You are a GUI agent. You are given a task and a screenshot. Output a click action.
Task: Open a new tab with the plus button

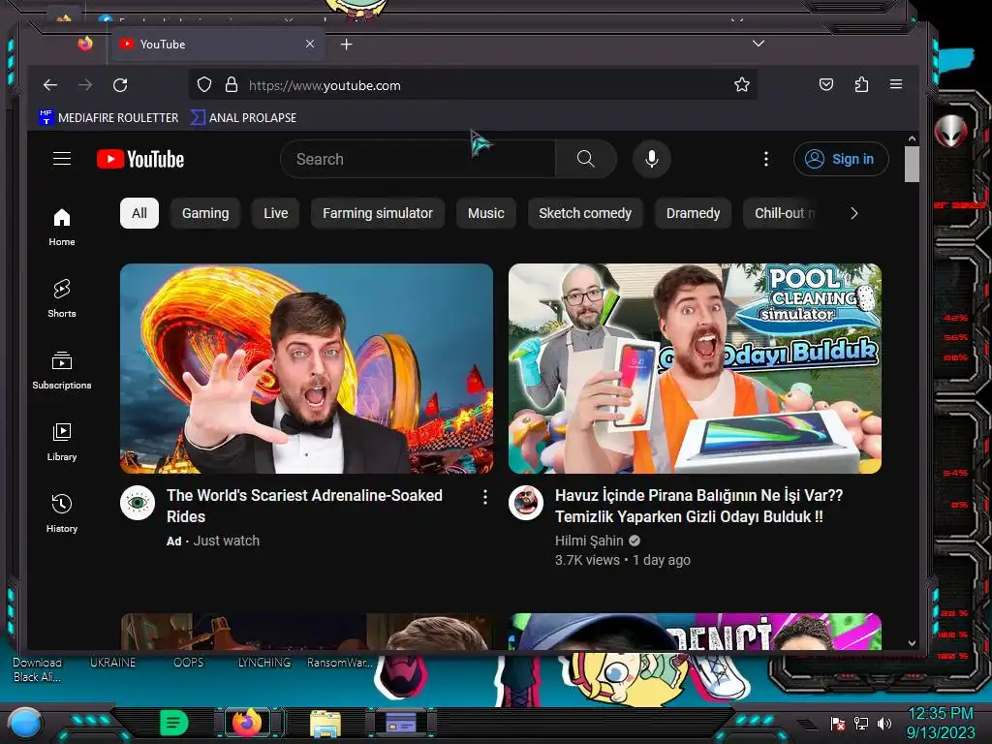tap(346, 45)
